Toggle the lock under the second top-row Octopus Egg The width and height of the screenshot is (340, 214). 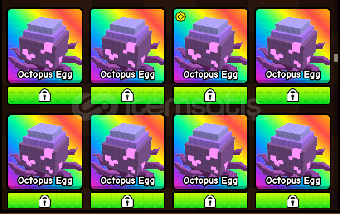(x=127, y=95)
